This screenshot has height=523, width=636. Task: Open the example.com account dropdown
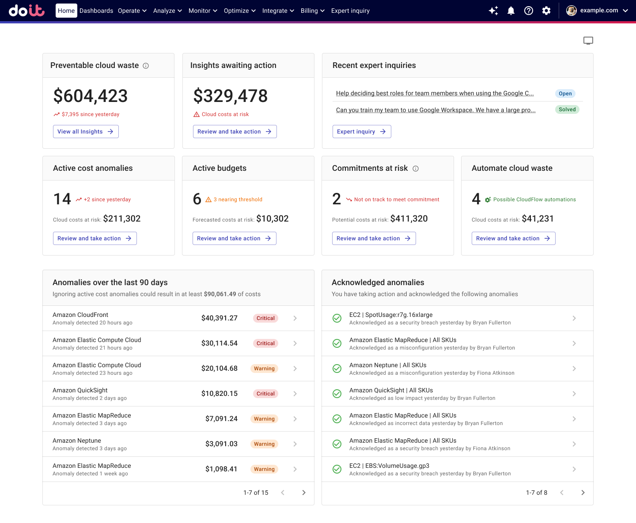tap(598, 11)
